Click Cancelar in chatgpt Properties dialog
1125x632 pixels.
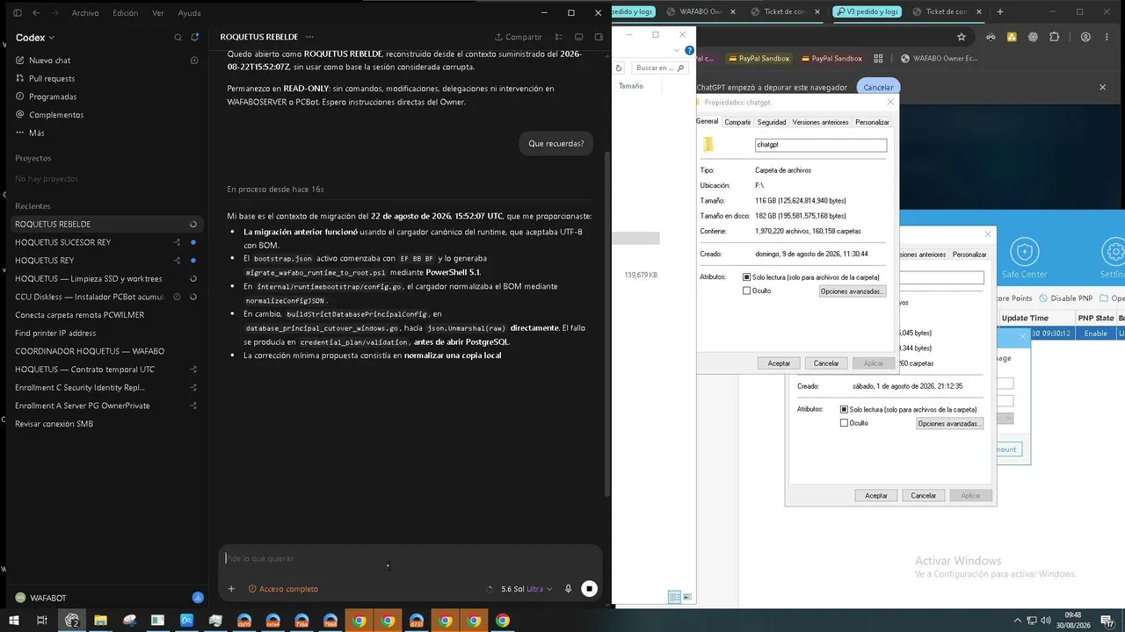click(826, 363)
